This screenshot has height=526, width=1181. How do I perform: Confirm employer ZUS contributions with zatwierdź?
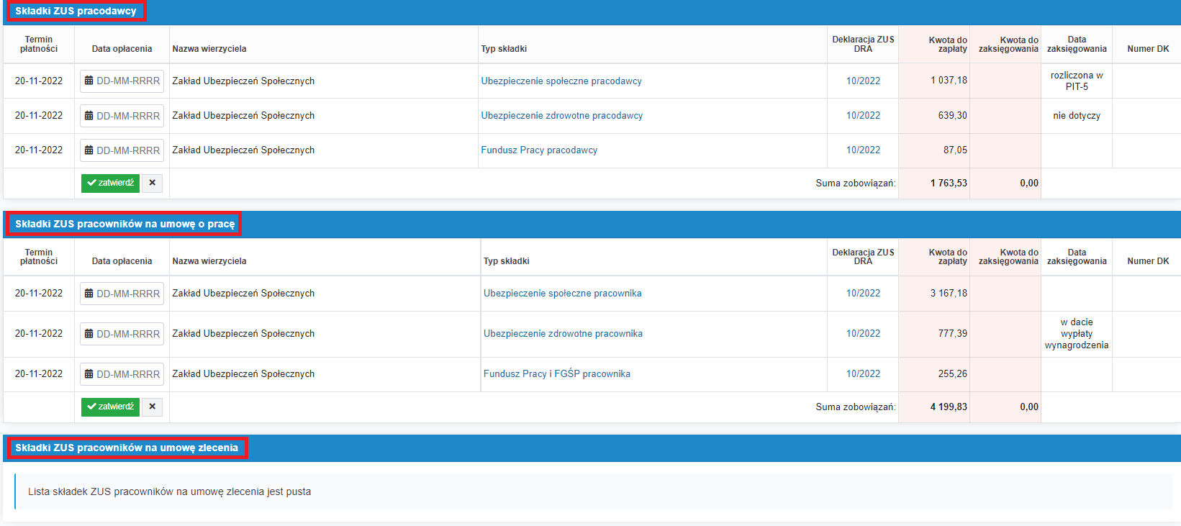click(x=110, y=183)
